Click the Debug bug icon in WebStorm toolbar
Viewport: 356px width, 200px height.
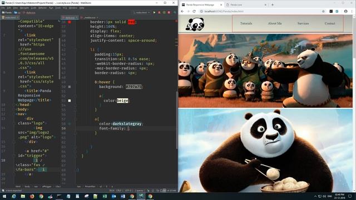point(159,12)
